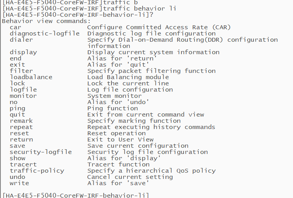Click the 'security-logfile' command entry
The height and width of the screenshot is (198, 293).
(41, 152)
